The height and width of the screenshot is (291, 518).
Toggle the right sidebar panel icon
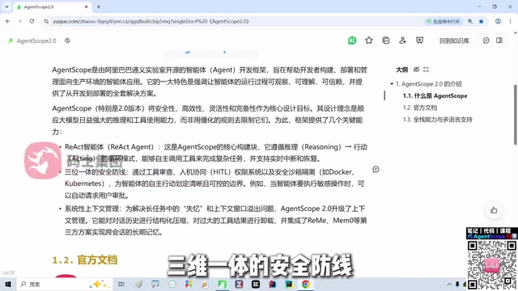[499, 40]
